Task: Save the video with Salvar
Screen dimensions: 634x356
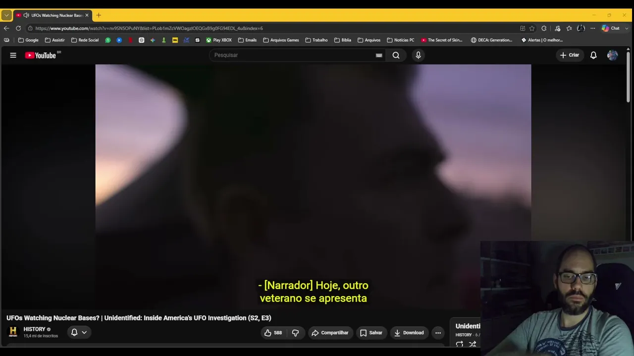Action: 371,333
